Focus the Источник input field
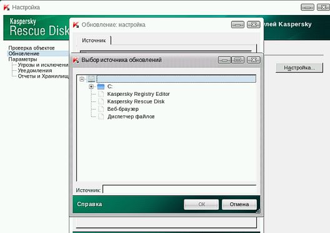Viewport: 330px width, 233px height. pyautogui.click(x=179, y=189)
